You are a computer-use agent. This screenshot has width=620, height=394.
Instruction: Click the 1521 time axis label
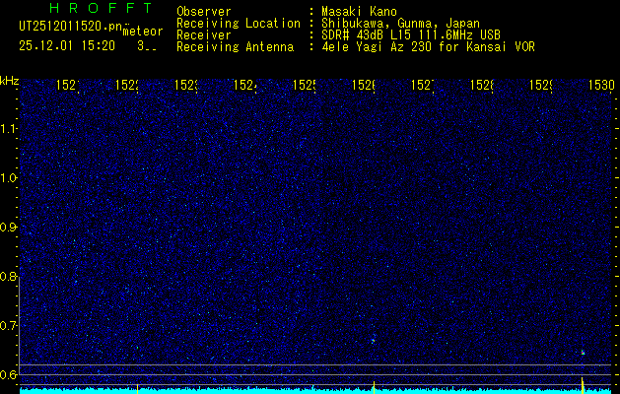[x=68, y=85]
